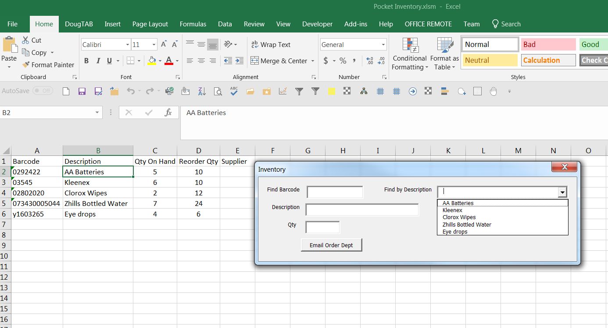Click into the Find Barcode text field
The image size is (608, 328).
pos(335,192)
